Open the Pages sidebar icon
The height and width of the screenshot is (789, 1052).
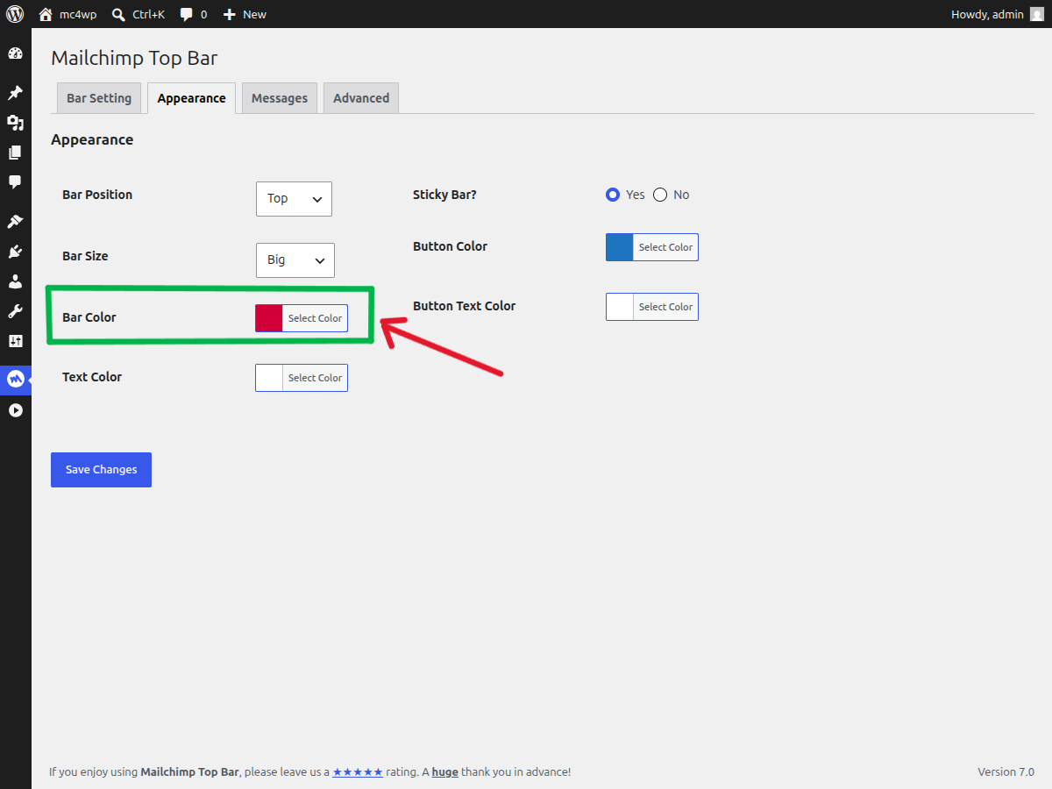pos(15,153)
